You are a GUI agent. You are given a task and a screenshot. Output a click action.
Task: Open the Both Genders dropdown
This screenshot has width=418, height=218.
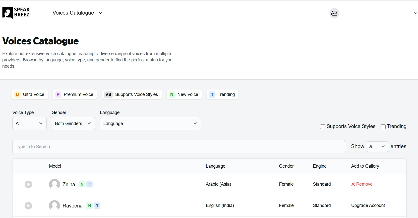click(x=73, y=124)
